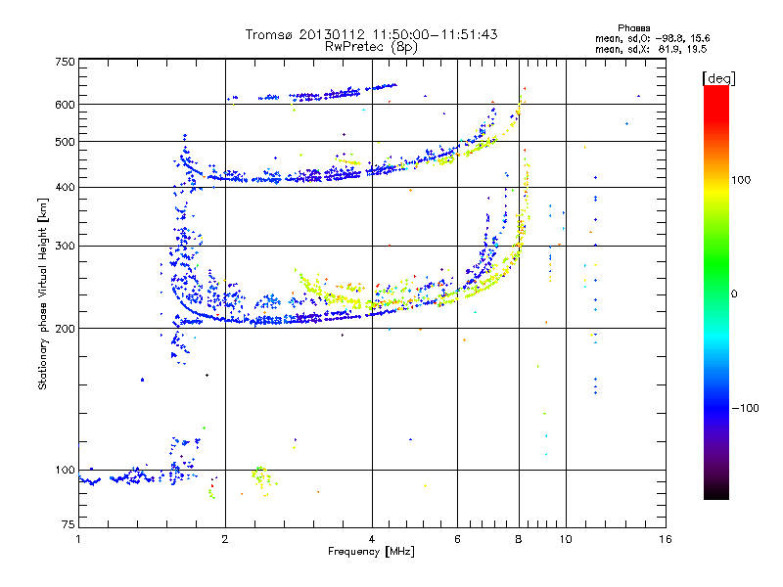The width and height of the screenshot is (783, 587).
Task: Click the '8' frequency axis tick label
Action: (x=519, y=539)
